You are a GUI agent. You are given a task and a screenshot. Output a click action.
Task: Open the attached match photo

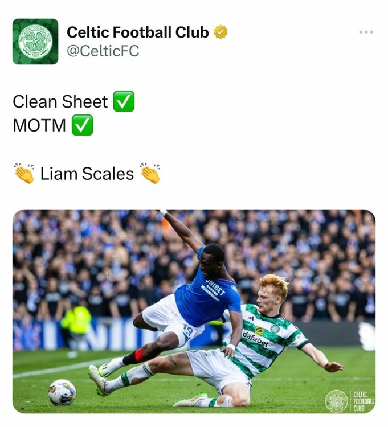pyautogui.click(x=194, y=311)
